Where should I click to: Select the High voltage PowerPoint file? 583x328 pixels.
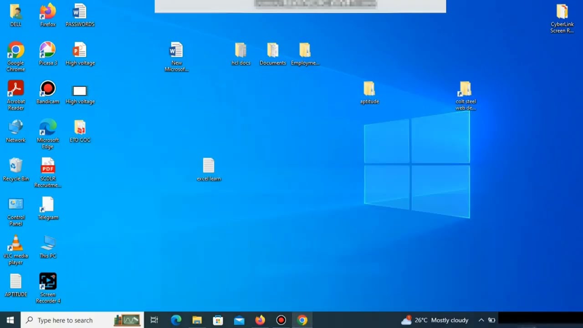[x=80, y=54]
